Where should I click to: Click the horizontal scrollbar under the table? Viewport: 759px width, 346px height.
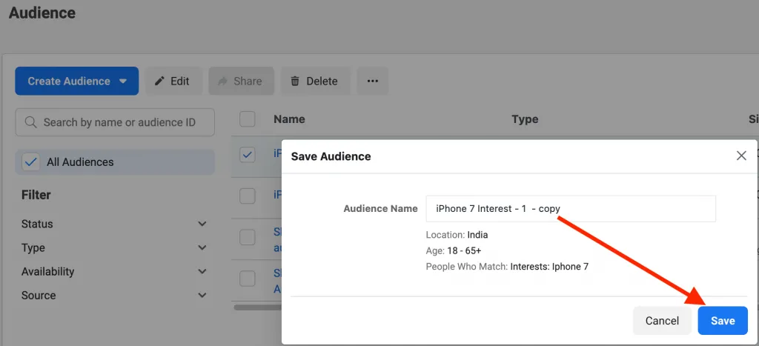point(257,307)
